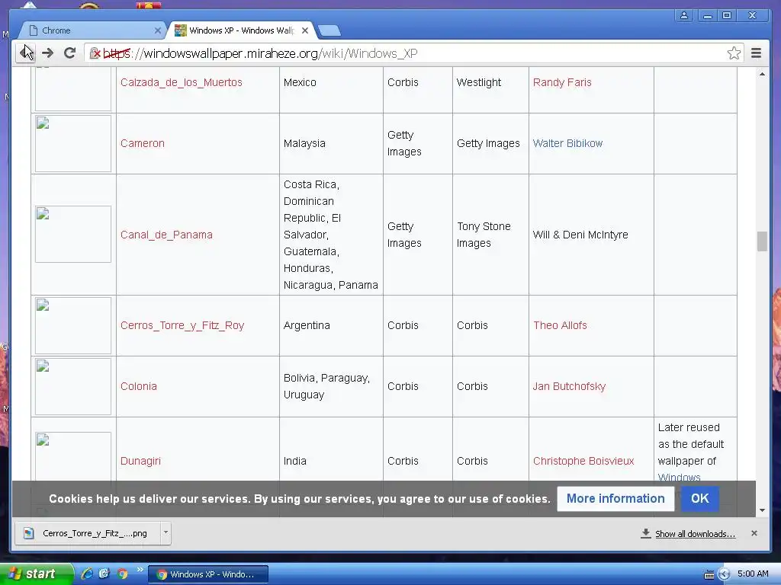
Task: Close the downloads bar
Action: coord(754,533)
